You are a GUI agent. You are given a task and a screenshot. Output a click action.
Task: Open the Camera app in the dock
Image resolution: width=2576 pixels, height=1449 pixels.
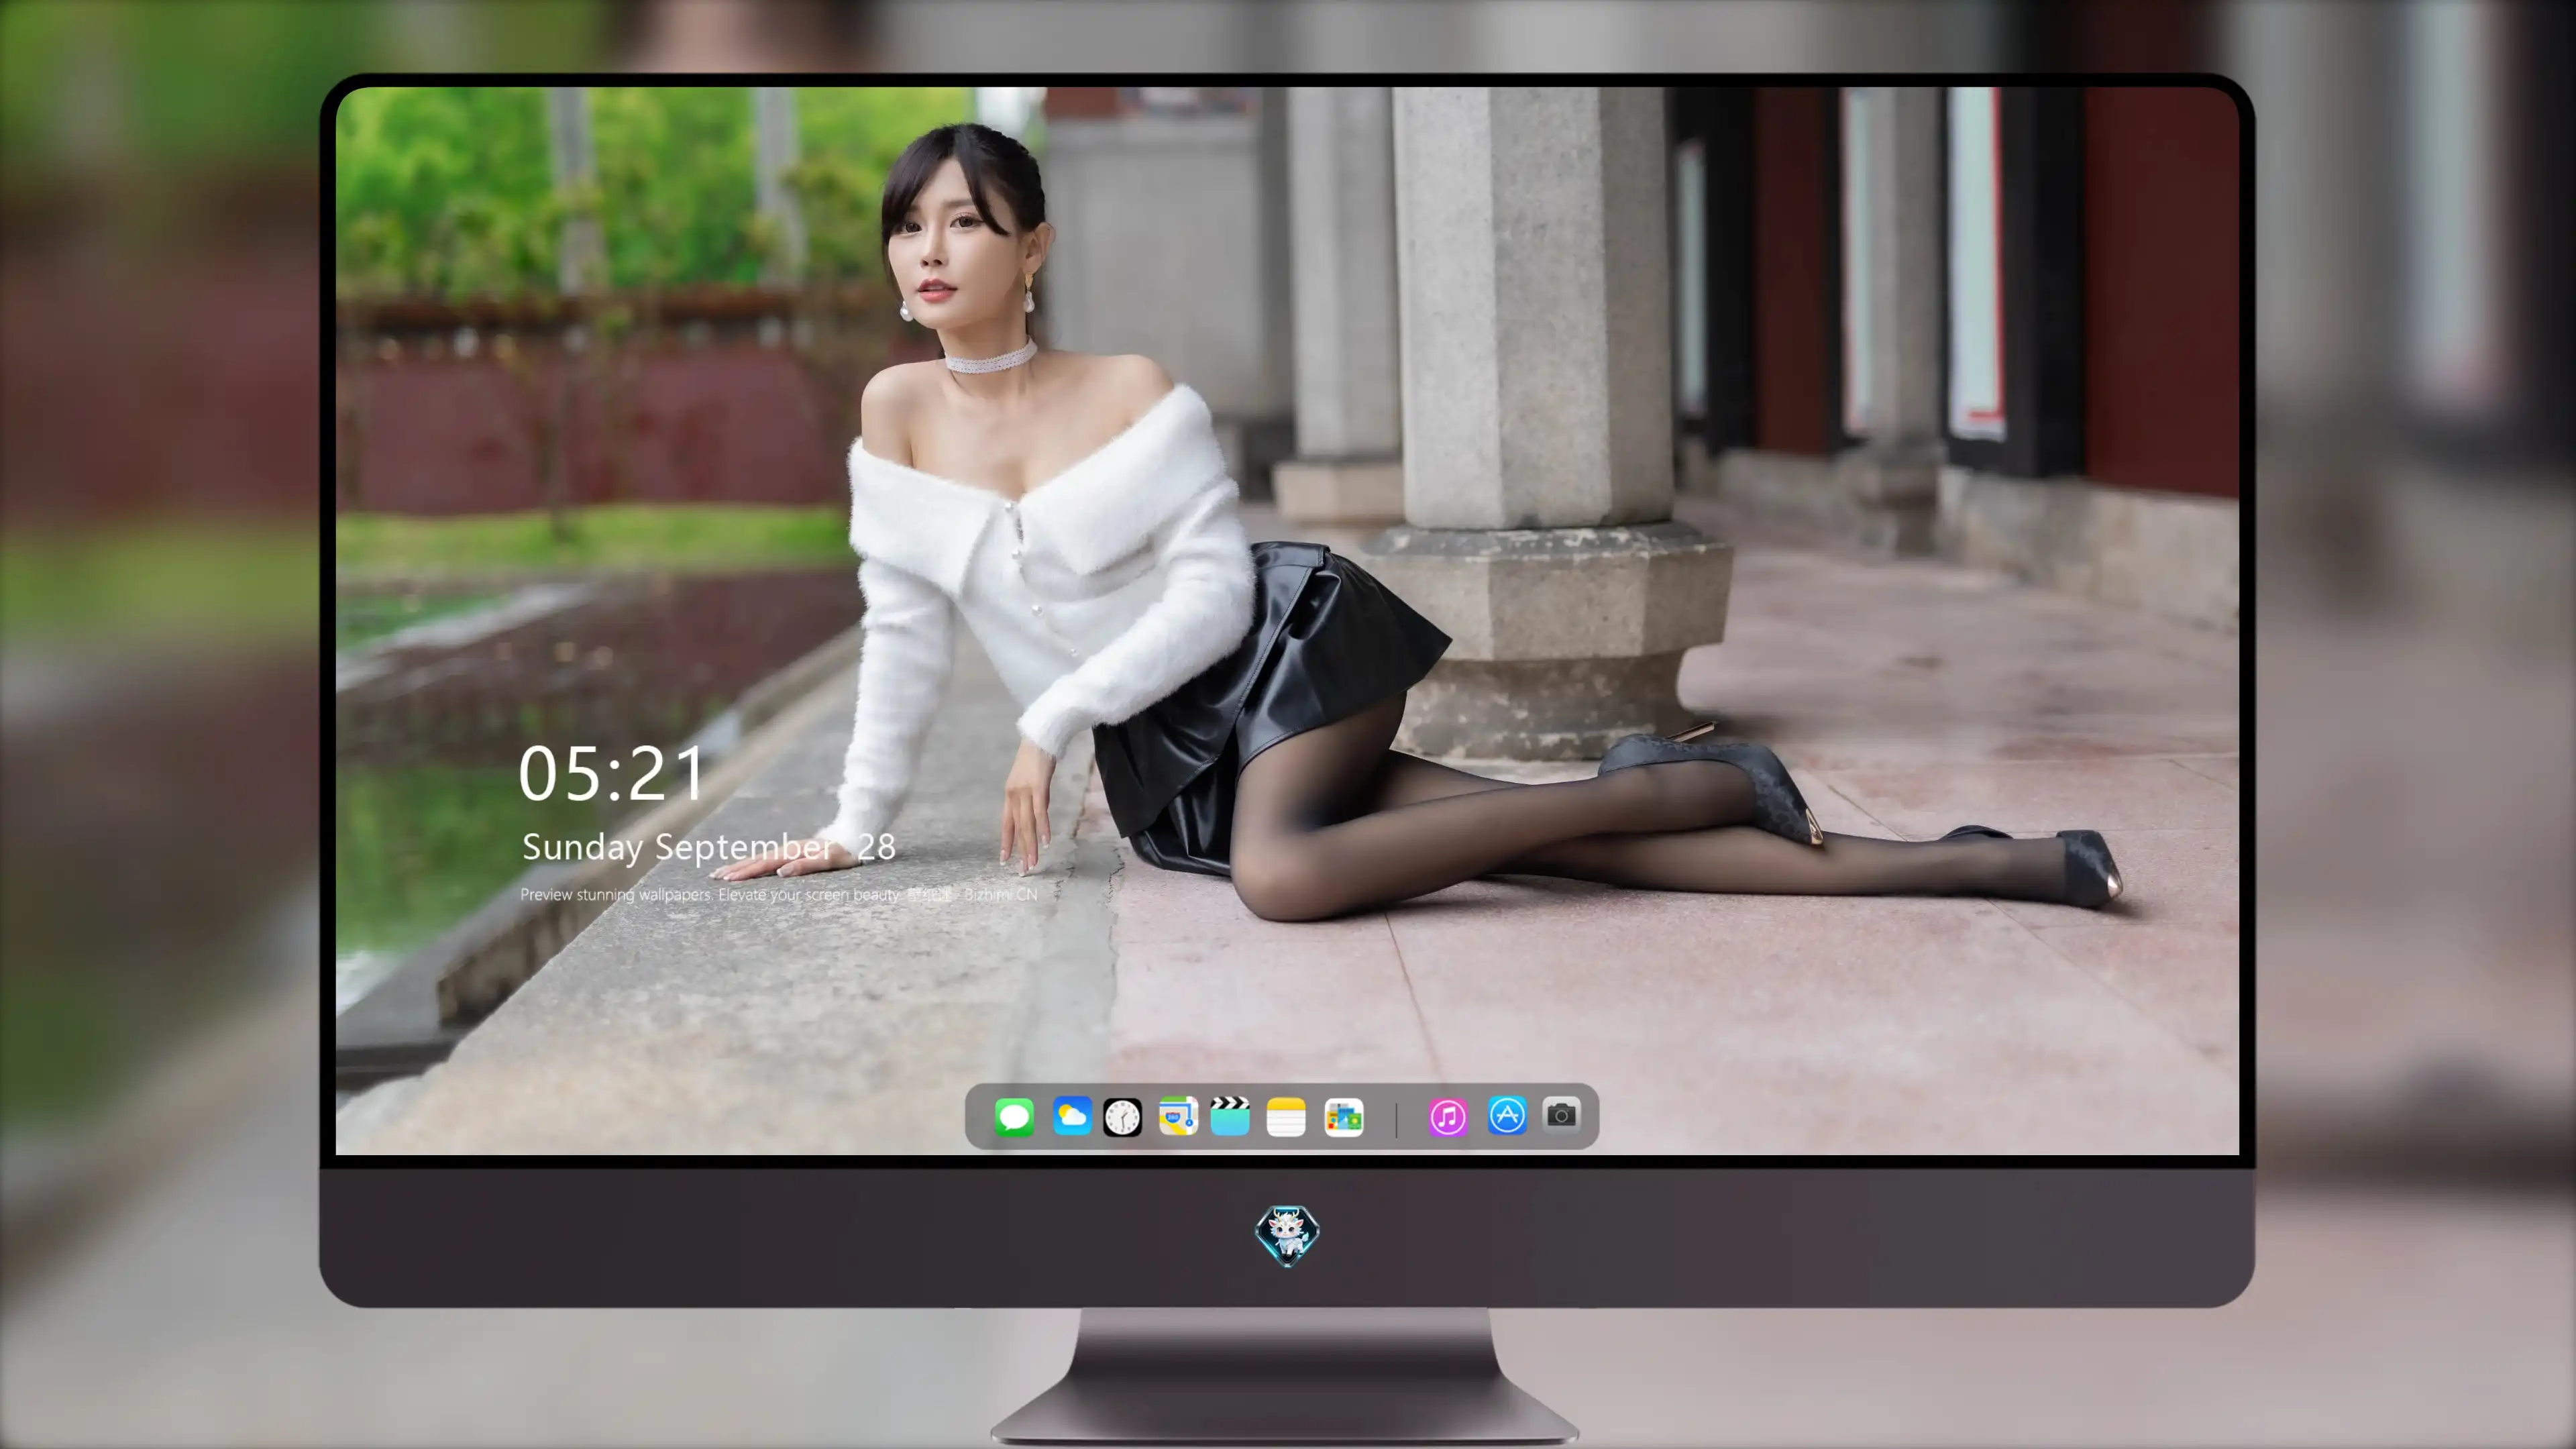coord(1561,1114)
